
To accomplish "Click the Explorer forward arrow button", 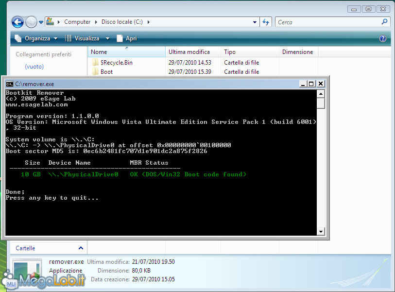I will pos(31,22).
